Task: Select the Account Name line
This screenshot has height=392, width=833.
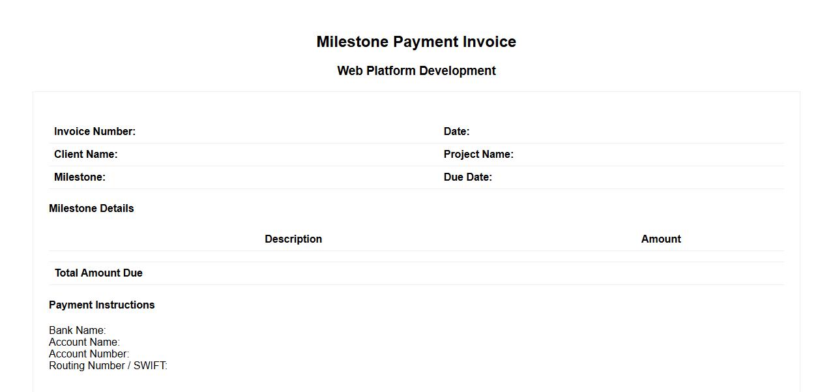Action: tap(84, 342)
